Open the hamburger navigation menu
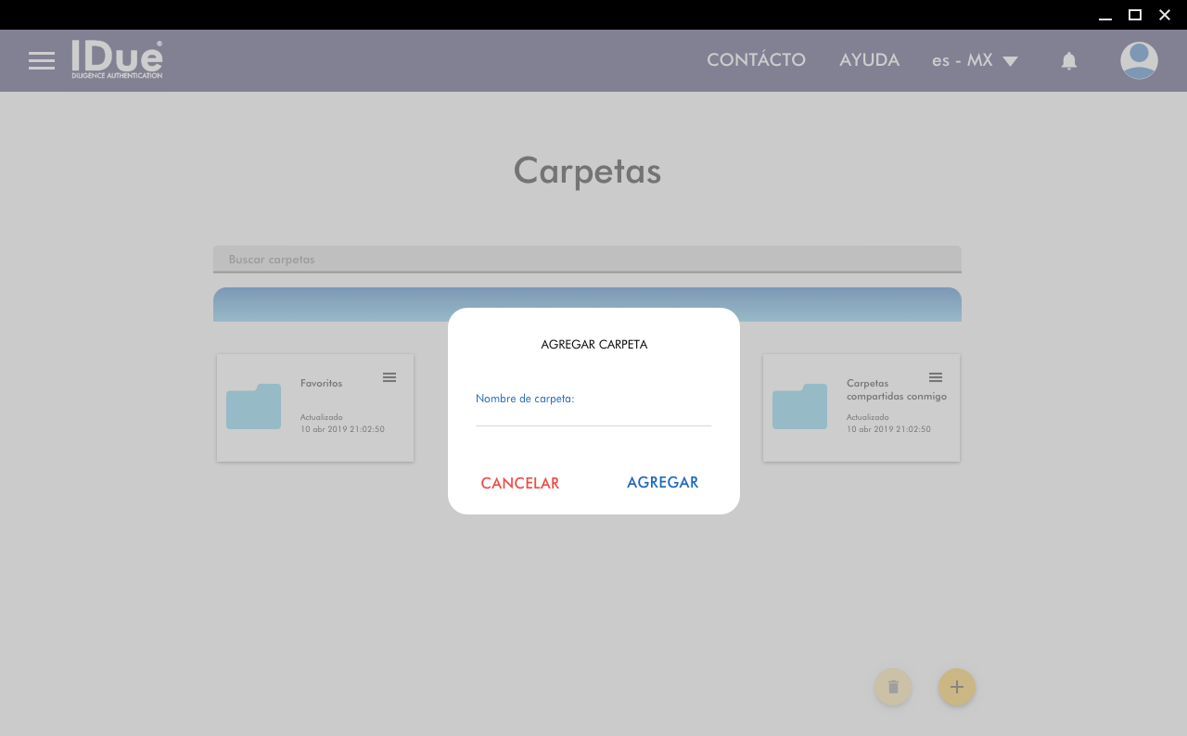This screenshot has width=1187, height=736. click(42, 61)
